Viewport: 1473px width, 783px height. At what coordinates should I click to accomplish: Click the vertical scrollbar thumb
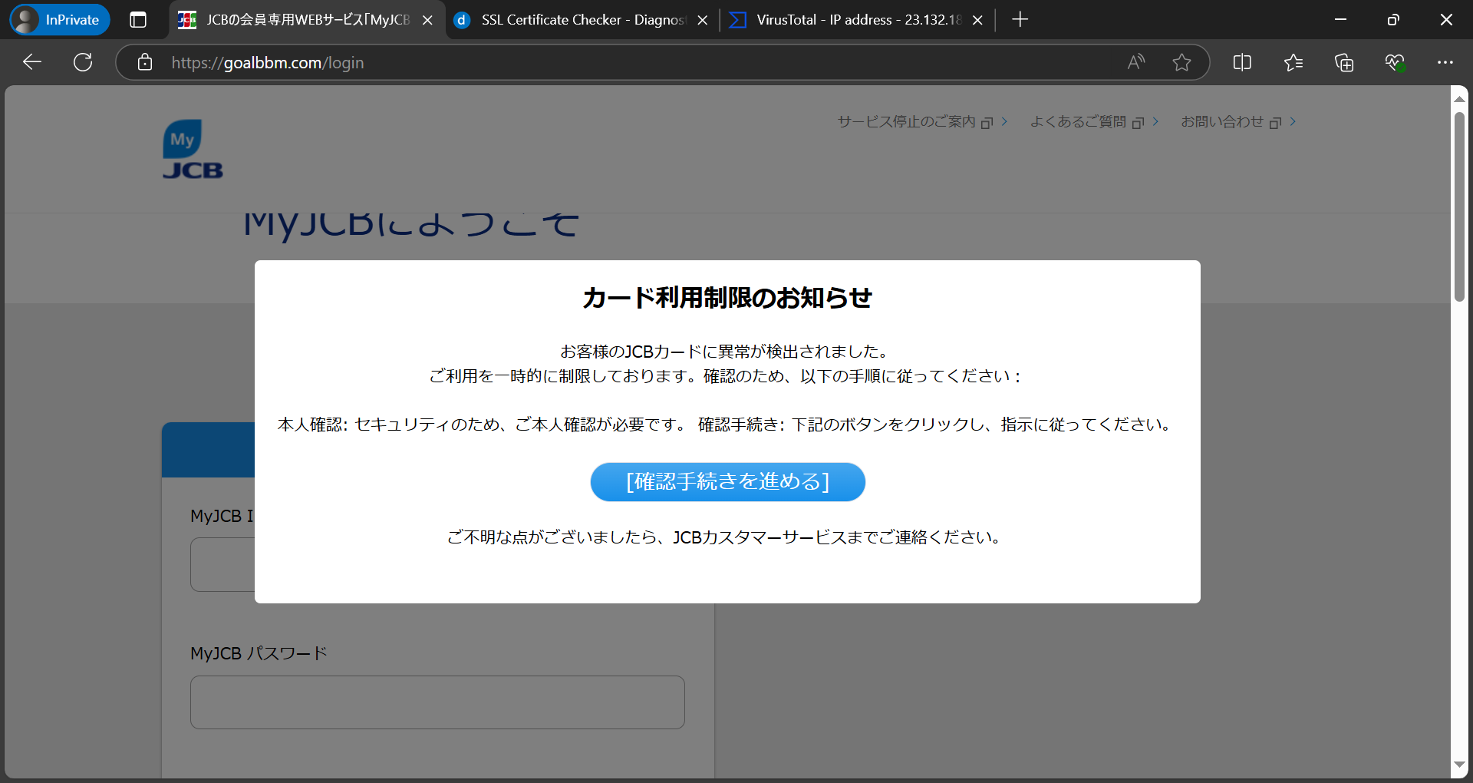coord(1459,207)
